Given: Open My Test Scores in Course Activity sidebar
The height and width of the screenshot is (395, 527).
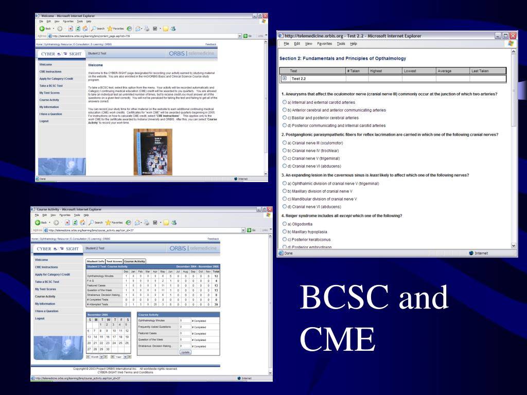Looking at the screenshot, I should click(45, 289).
